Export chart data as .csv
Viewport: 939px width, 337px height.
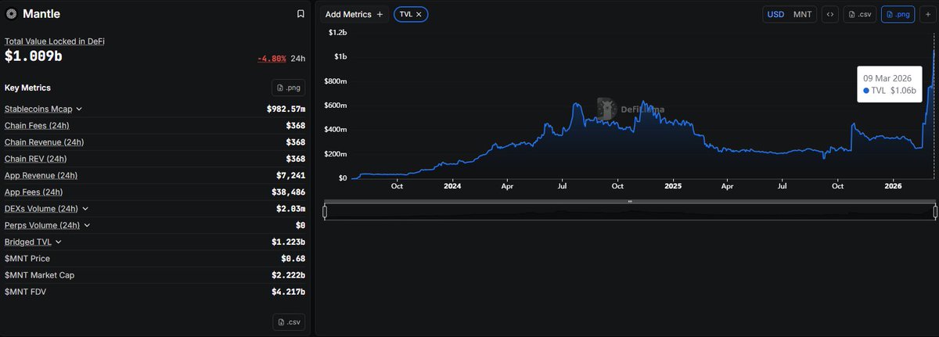coord(859,14)
